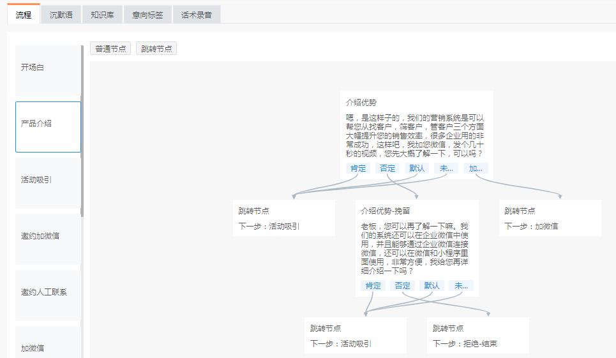Switch to the 沉默语 tab

[x=61, y=15]
